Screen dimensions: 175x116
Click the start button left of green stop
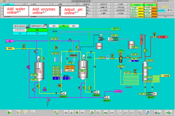tap(54, 26)
